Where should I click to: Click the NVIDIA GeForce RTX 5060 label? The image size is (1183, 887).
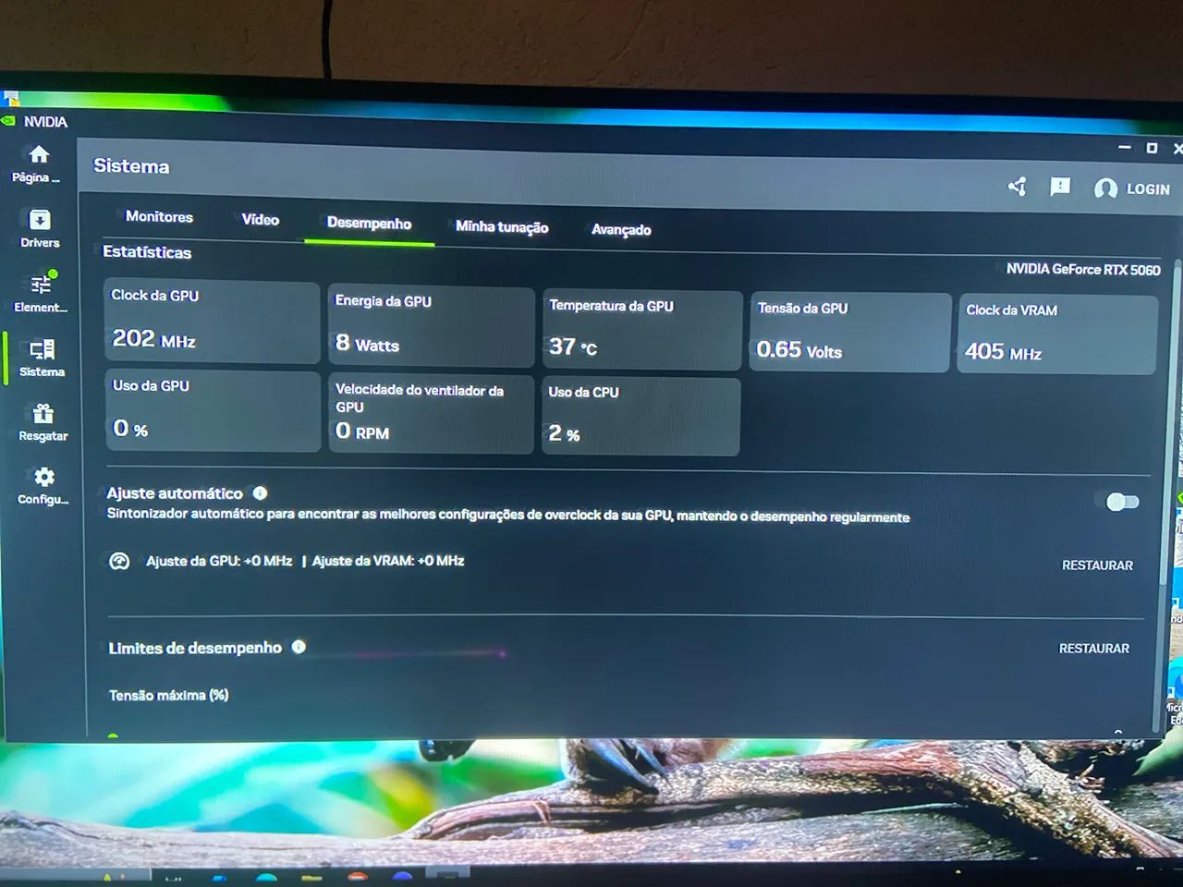pyautogui.click(x=1083, y=269)
